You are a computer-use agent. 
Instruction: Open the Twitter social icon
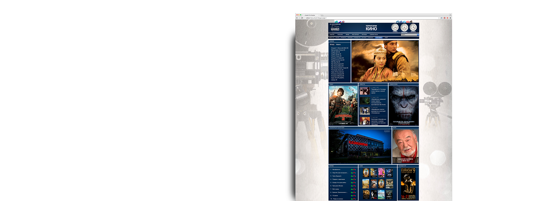coord(404,22)
